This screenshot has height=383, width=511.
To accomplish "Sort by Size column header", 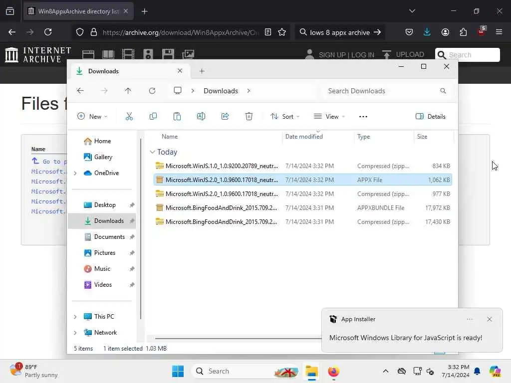I will [422, 137].
